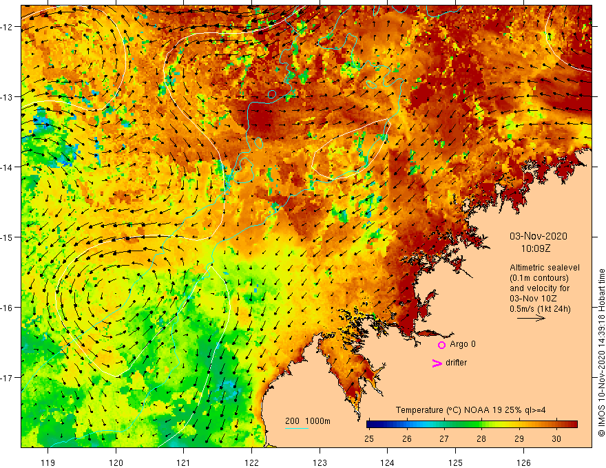The width and height of the screenshot is (606, 468).
Task: Click the longitude axis label 120
Action: [x=116, y=462]
